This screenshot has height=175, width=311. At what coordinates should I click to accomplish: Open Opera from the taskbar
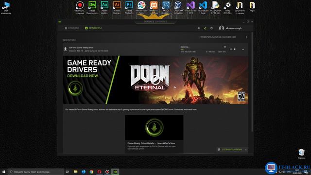(99, 172)
